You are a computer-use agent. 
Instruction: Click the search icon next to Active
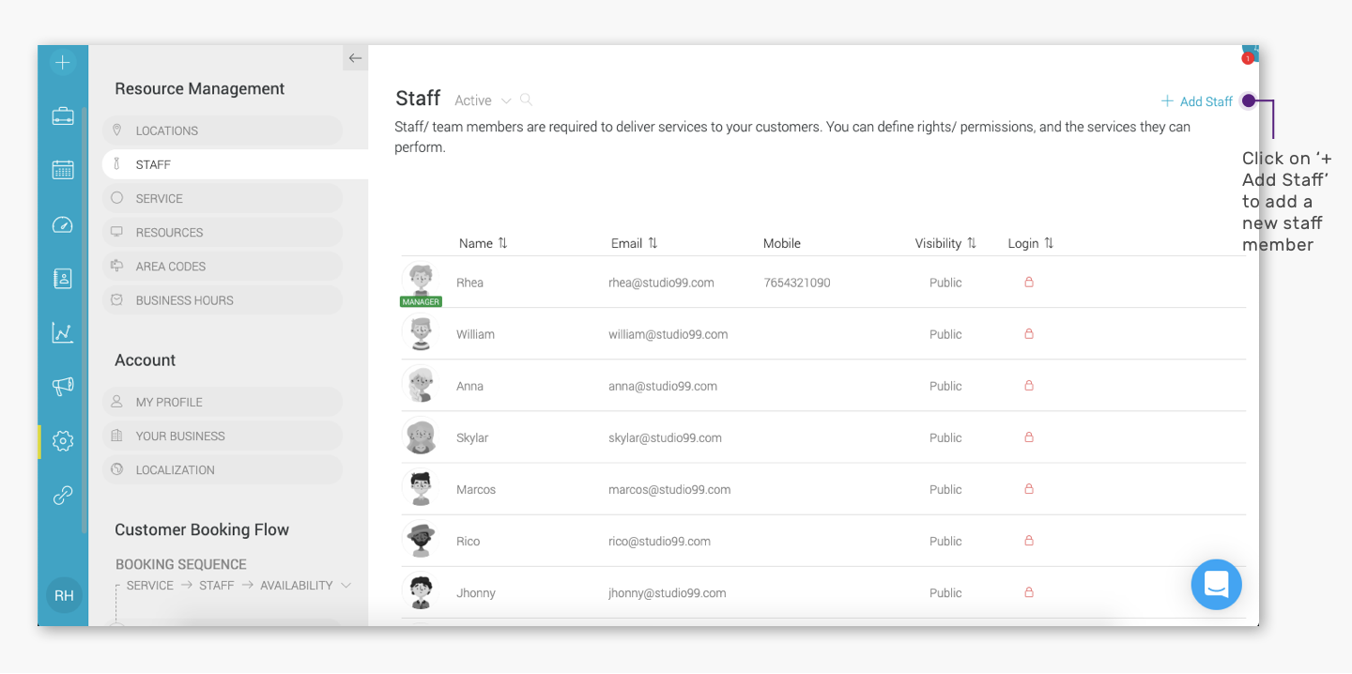[527, 100]
